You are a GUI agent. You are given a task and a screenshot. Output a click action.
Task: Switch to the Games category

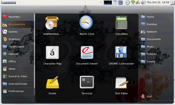point(18,32)
